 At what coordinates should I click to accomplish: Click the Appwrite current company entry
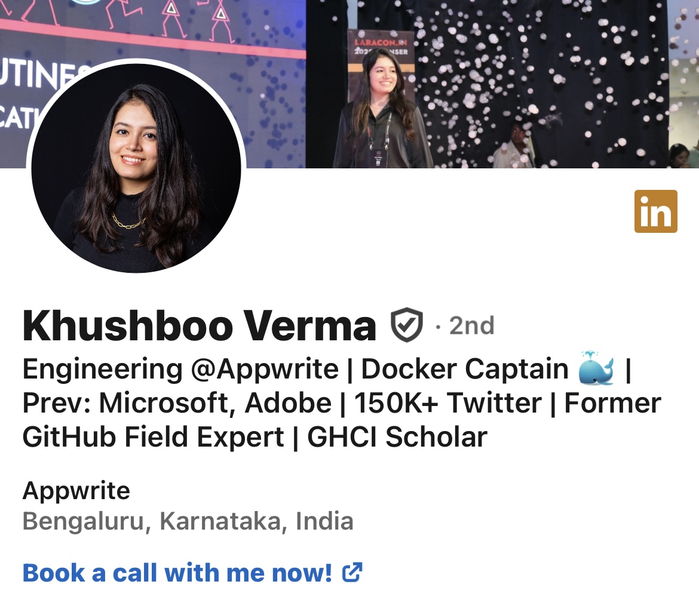tap(76, 491)
